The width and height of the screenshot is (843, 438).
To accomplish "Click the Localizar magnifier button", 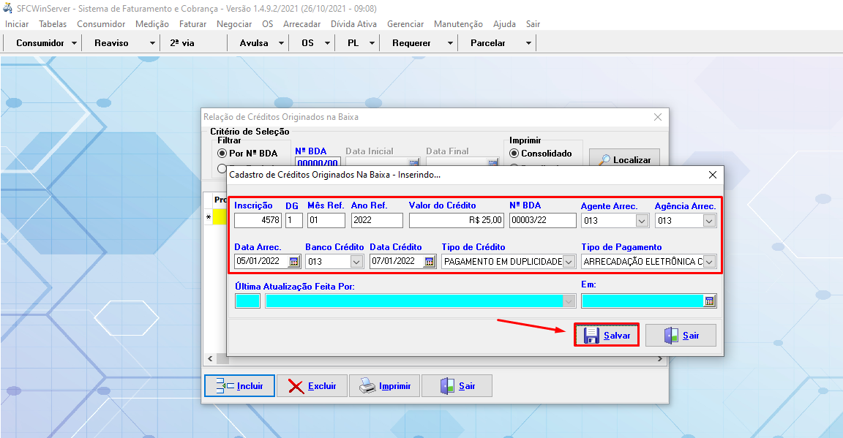I will (624, 159).
